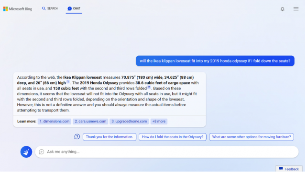The image size is (307, 173).
Task: Open the dimensions.com source link
Action: [x=55, y=122]
